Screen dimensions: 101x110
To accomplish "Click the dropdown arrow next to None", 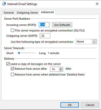I will click(x=94, y=42).
